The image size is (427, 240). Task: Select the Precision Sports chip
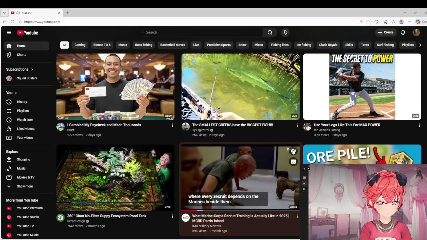(219, 45)
